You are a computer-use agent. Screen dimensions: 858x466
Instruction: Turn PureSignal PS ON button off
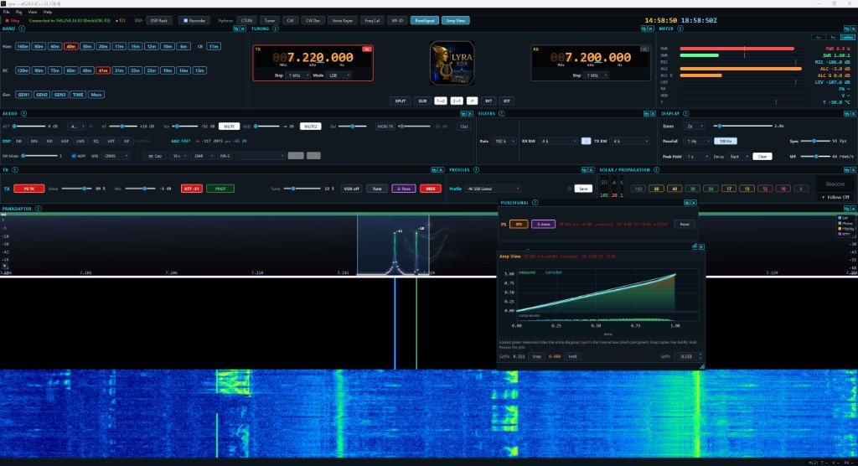(x=519, y=224)
